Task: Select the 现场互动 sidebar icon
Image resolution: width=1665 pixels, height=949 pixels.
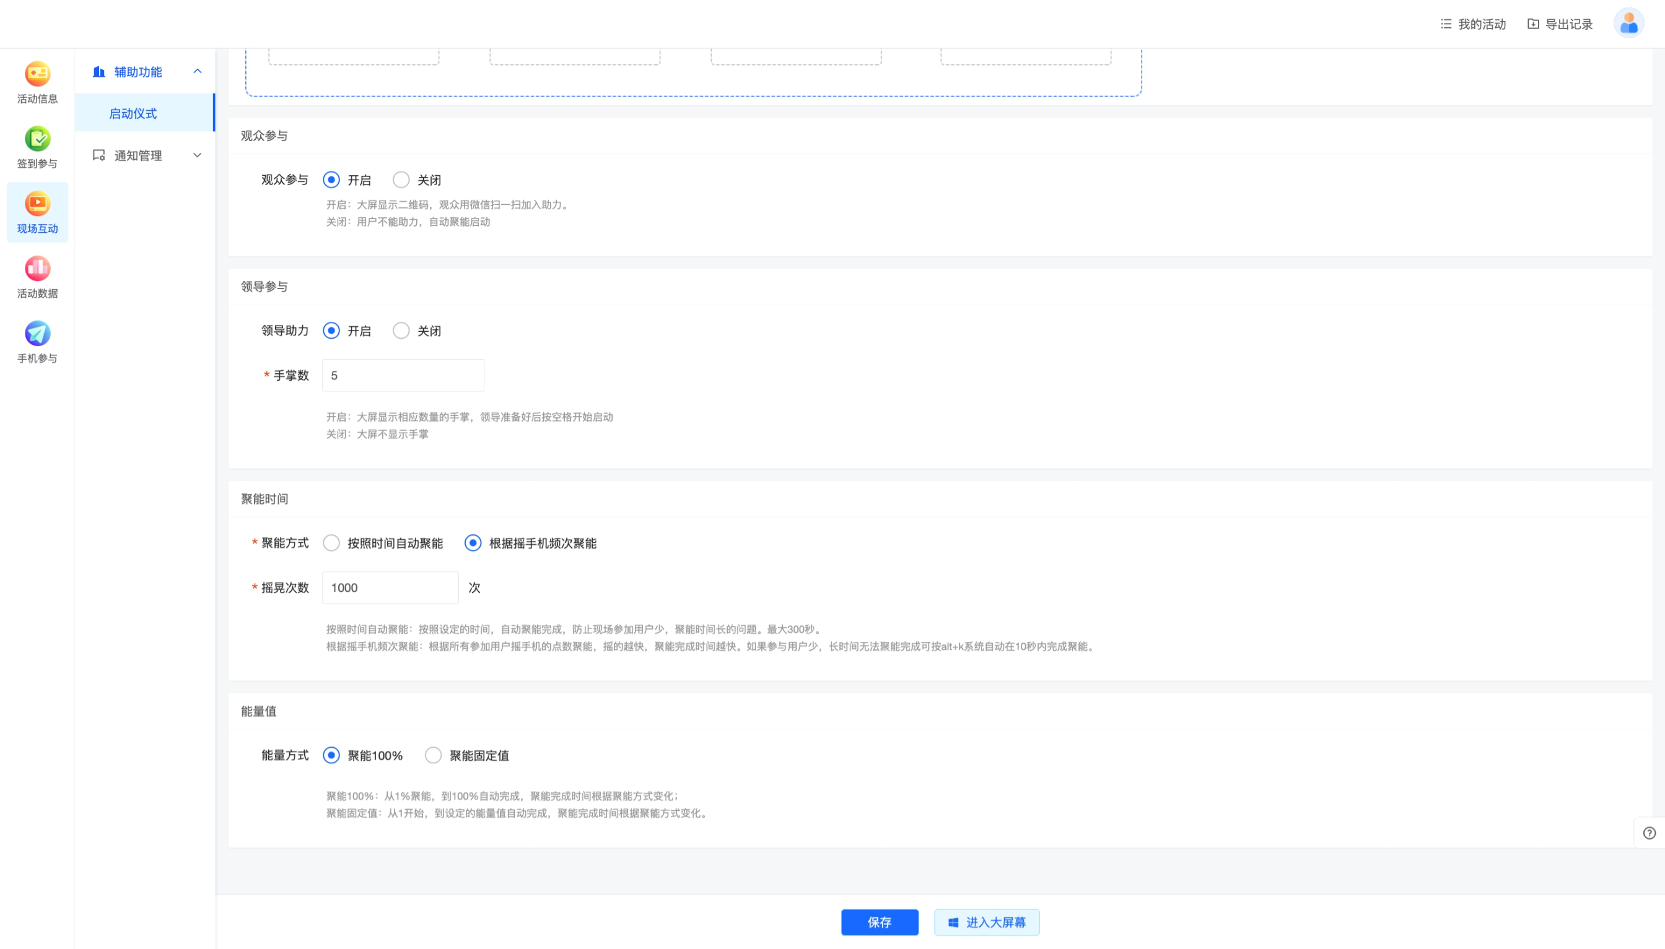Action: (x=37, y=203)
